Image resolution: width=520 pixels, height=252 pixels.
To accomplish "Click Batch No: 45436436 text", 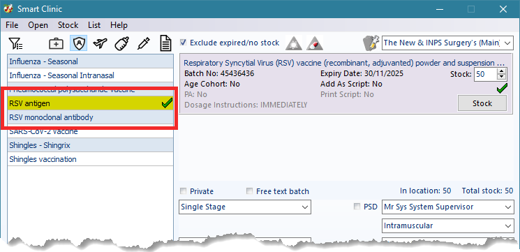I will click(x=219, y=73).
